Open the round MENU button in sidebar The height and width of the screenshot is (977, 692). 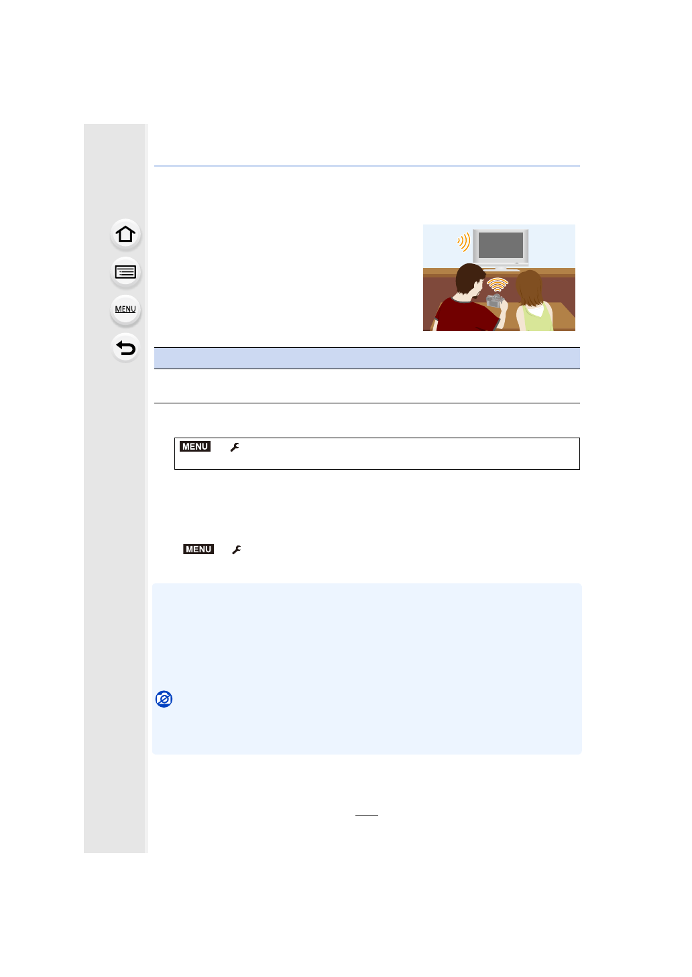(x=125, y=310)
